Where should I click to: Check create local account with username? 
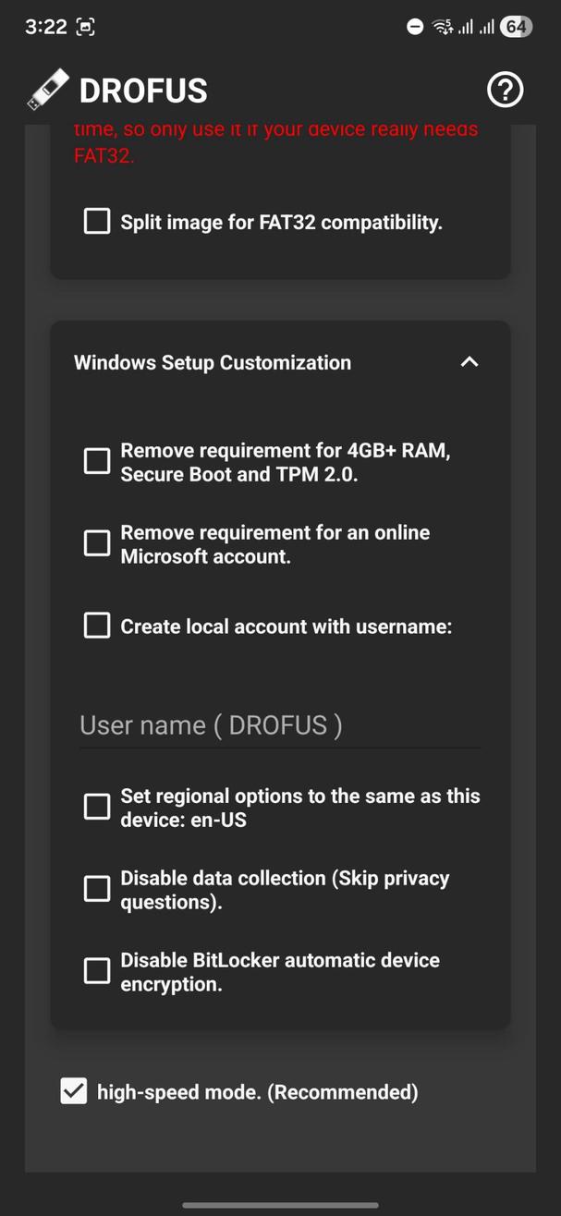coord(96,625)
